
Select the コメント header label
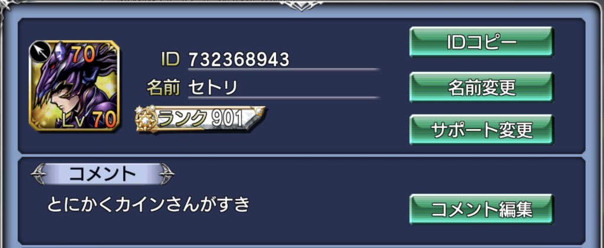click(x=103, y=174)
